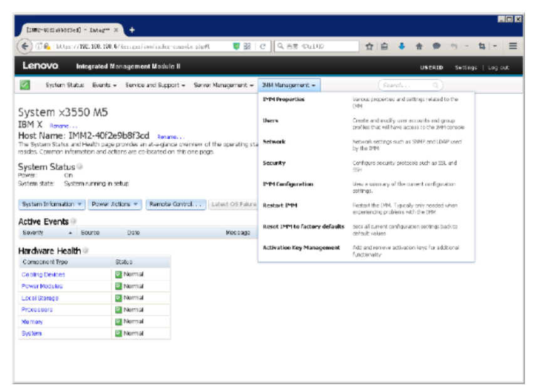The height and width of the screenshot is (390, 538).
Task: Click the Lenovo logo
Action: tap(40, 66)
